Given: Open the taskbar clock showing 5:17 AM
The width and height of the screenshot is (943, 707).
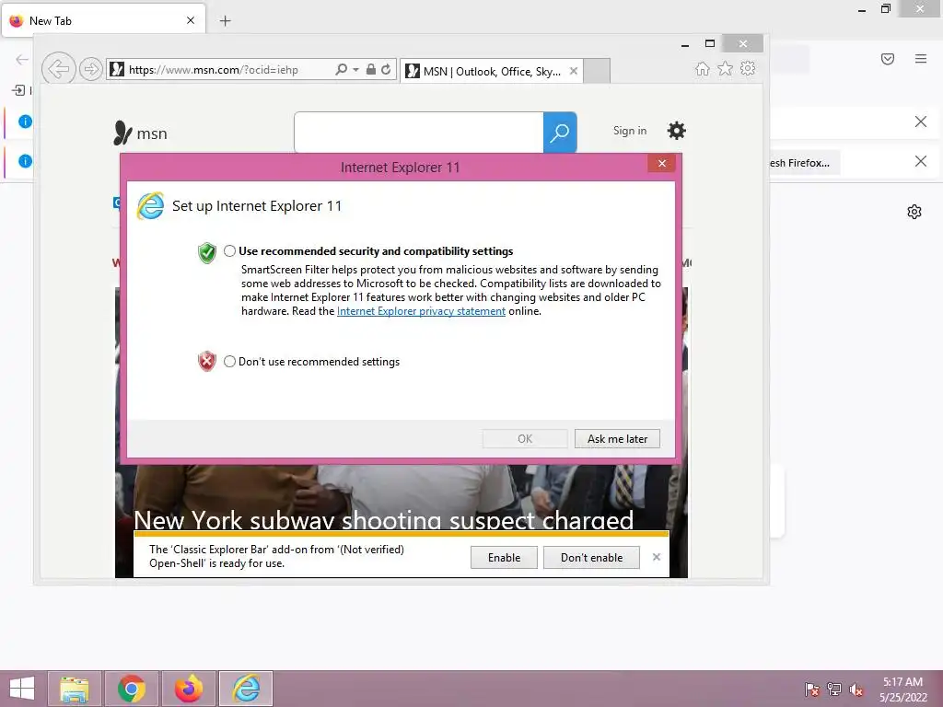Looking at the screenshot, I should click(x=902, y=690).
